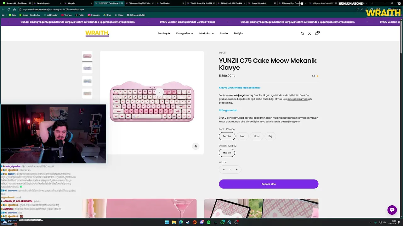Click the taskbar volume icon
This screenshot has width=403, height=226.
coord(384,222)
